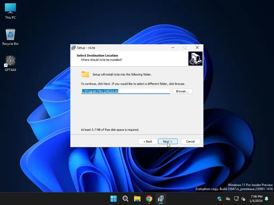
Task: Select nLite setup taskbar icon
Action: (161, 199)
